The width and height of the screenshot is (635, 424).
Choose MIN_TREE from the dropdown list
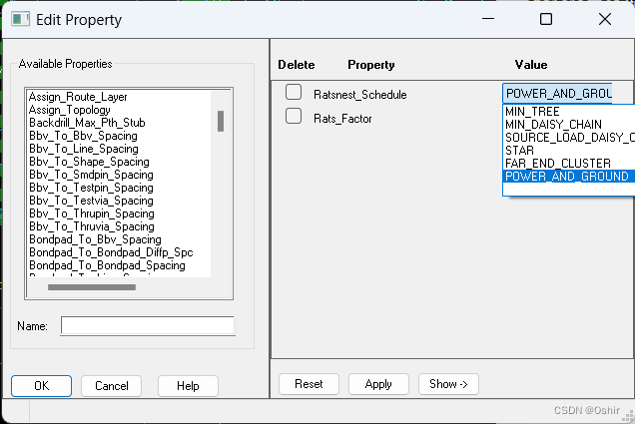point(532,112)
